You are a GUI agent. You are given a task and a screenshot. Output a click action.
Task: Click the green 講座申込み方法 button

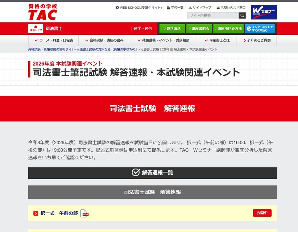click(x=228, y=29)
